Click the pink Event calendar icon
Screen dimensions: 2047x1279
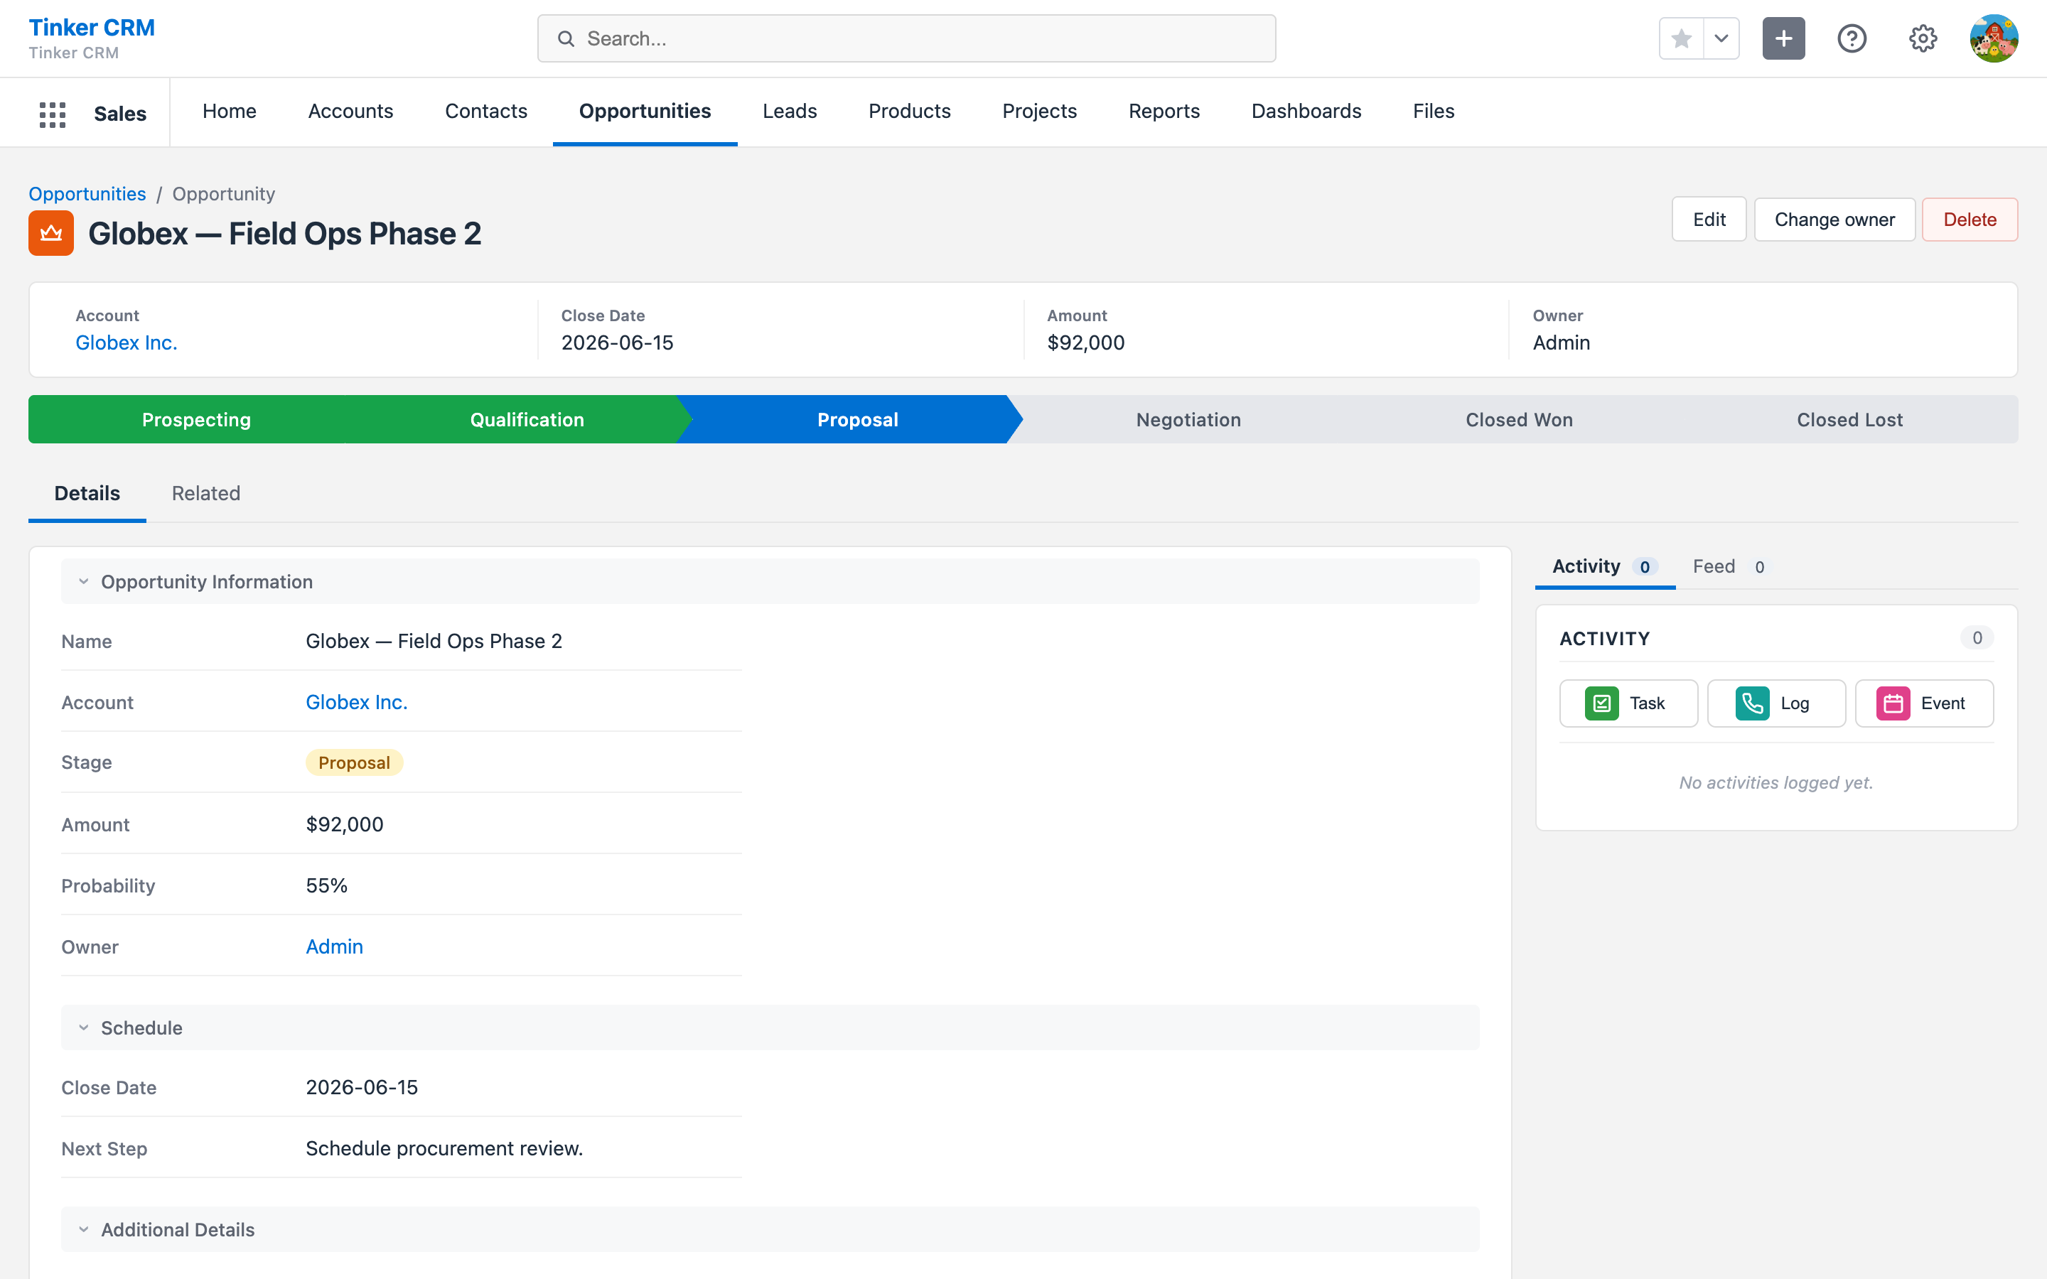click(1893, 703)
